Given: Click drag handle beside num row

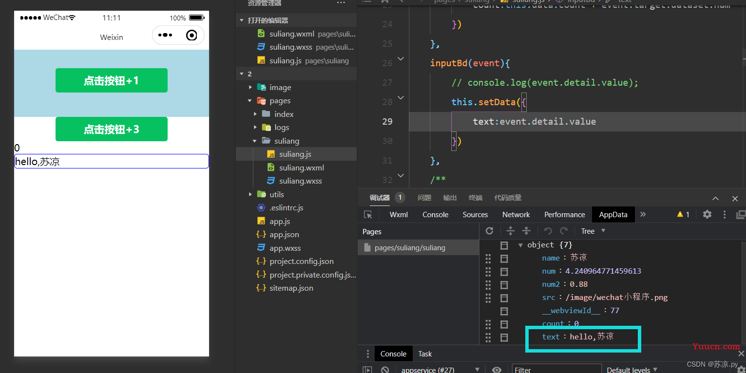Looking at the screenshot, I should tap(488, 271).
